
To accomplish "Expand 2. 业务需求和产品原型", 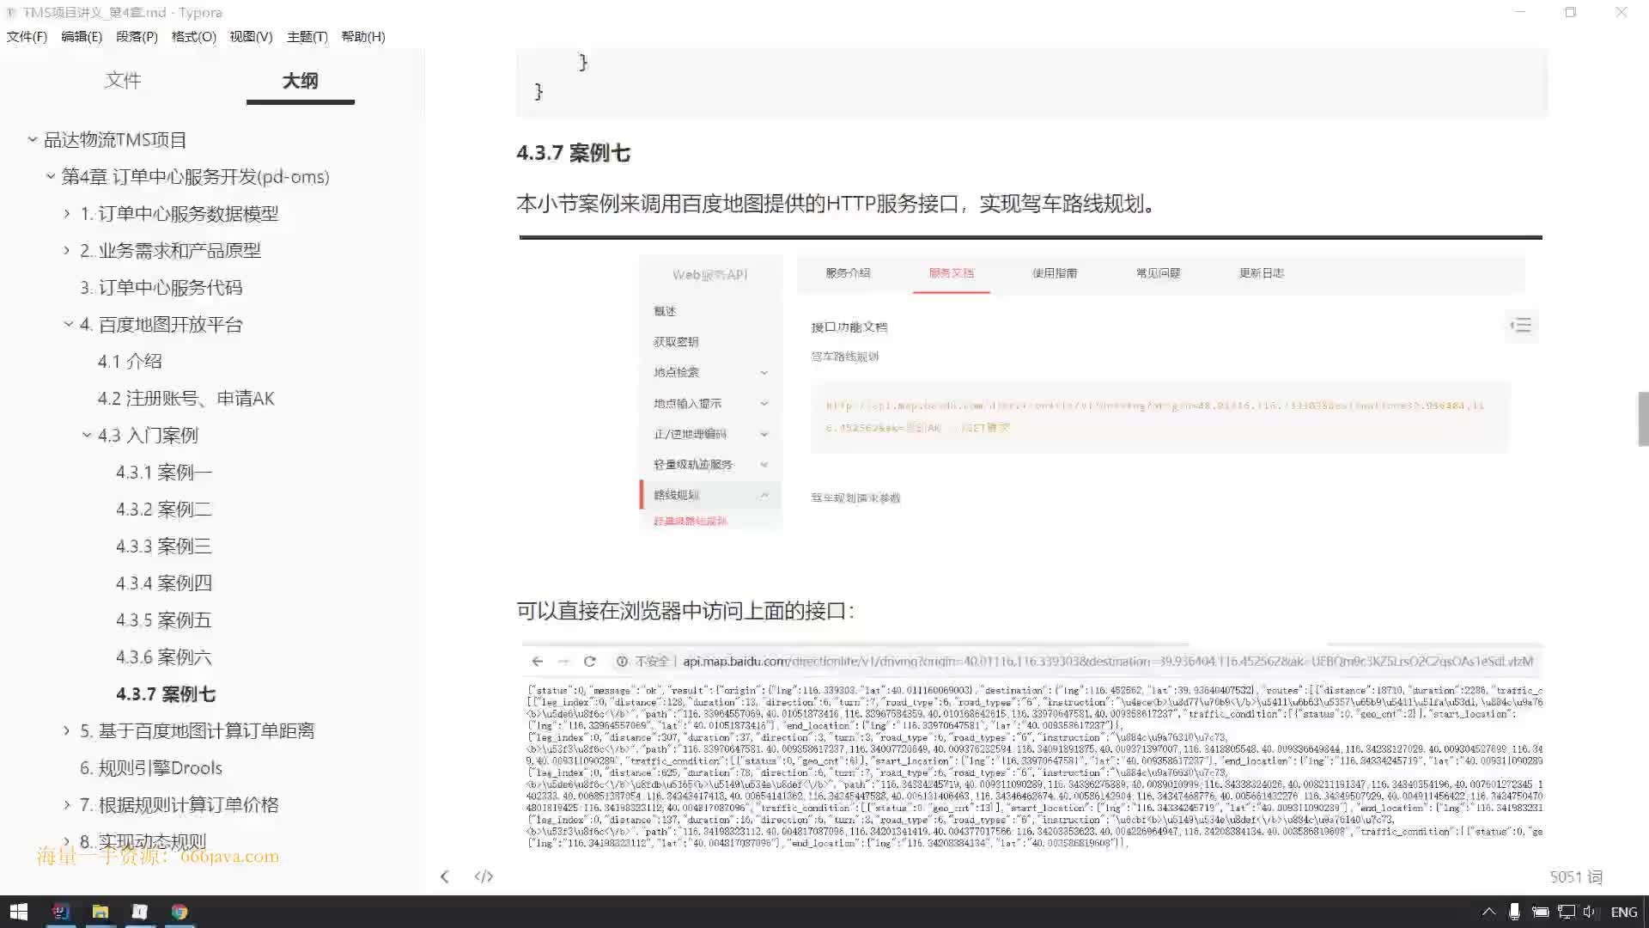I will (66, 250).
